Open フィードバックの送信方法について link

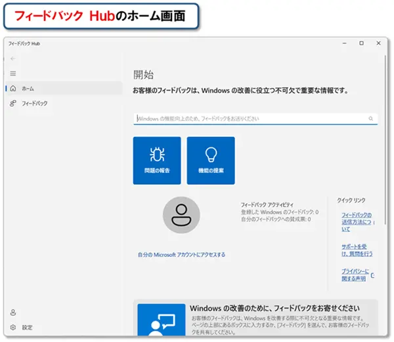tap(357, 222)
